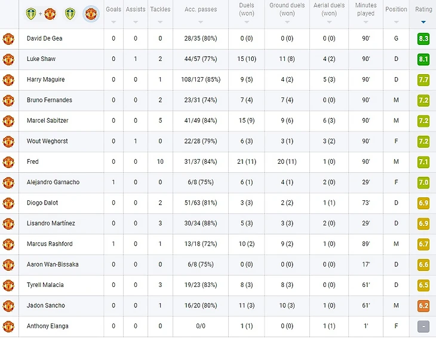The image size is (436, 339).
Task: Click the club crest beside Jadon Sancho
Action: [8, 306]
